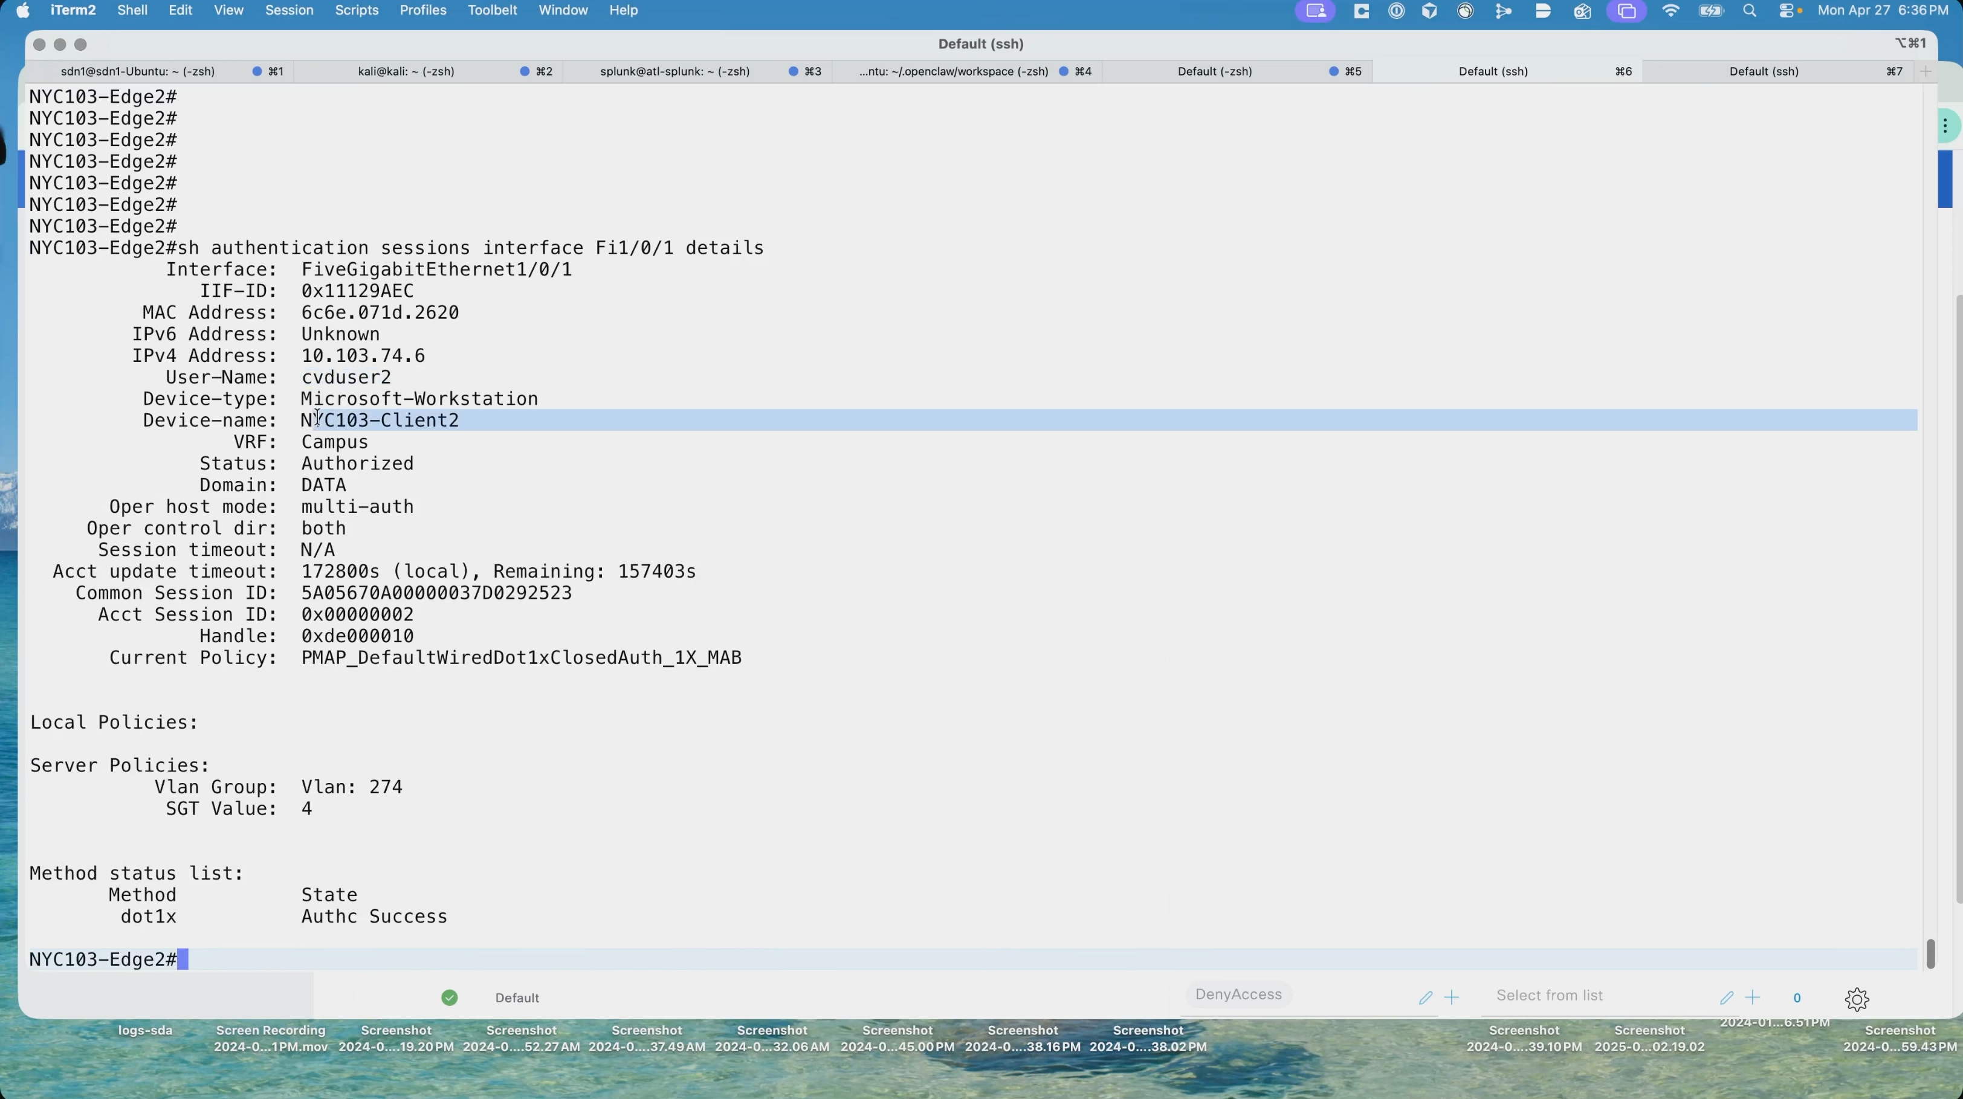Click the NYC103-Client2 device name text
This screenshot has width=1963, height=1099.
coord(380,421)
